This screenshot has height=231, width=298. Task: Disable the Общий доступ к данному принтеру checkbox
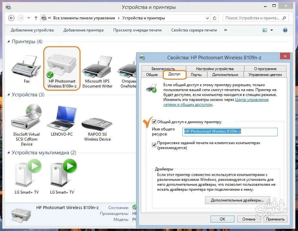[154, 122]
